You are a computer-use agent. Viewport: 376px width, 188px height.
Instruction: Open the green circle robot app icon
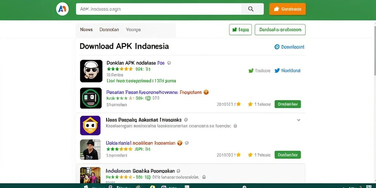[x=91, y=98]
